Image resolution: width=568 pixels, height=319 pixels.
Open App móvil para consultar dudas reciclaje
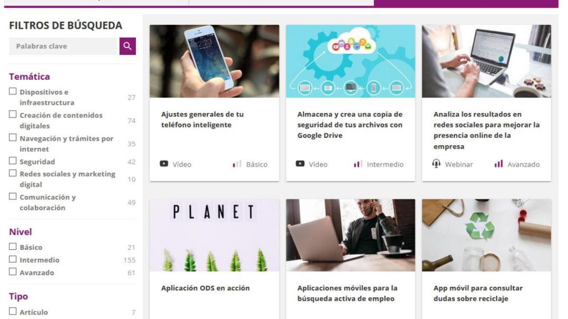click(x=478, y=294)
